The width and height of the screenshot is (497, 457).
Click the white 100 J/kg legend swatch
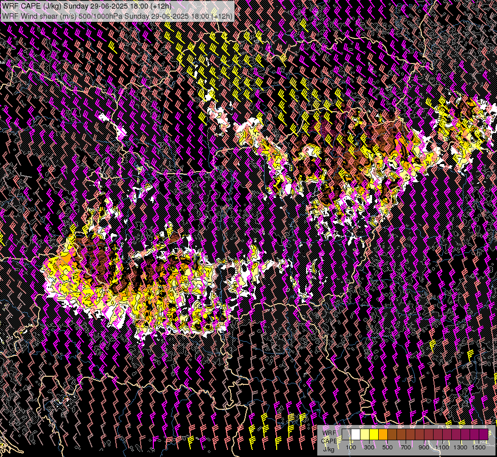pyautogui.click(x=355, y=435)
